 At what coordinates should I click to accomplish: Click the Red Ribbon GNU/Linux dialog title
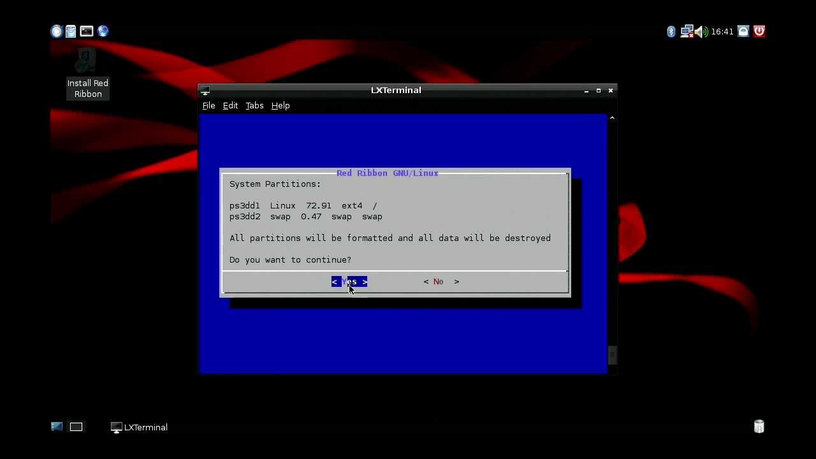tap(388, 173)
